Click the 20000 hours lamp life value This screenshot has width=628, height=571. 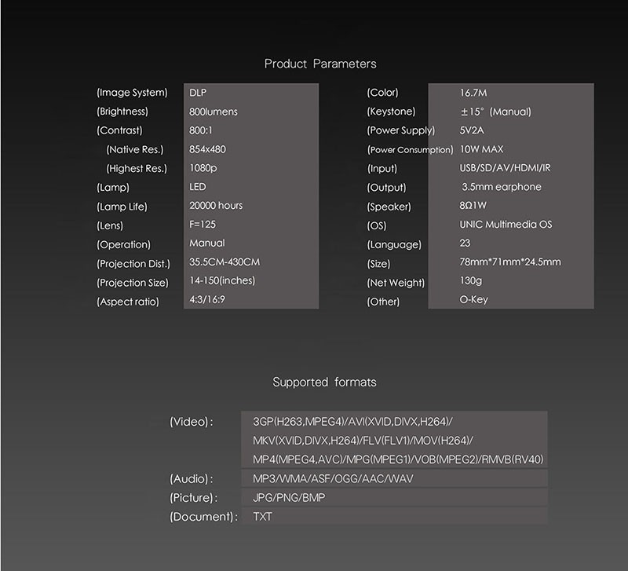tap(216, 206)
